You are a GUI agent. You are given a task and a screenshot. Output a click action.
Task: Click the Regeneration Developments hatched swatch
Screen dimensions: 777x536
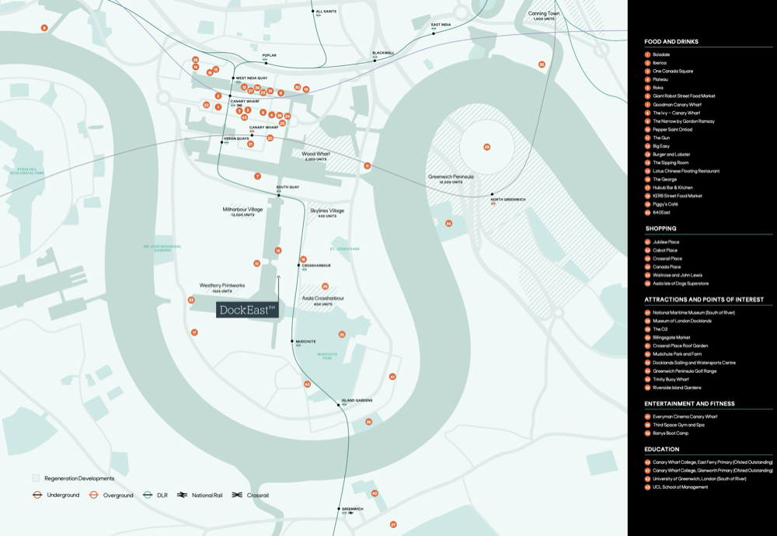[36, 479]
